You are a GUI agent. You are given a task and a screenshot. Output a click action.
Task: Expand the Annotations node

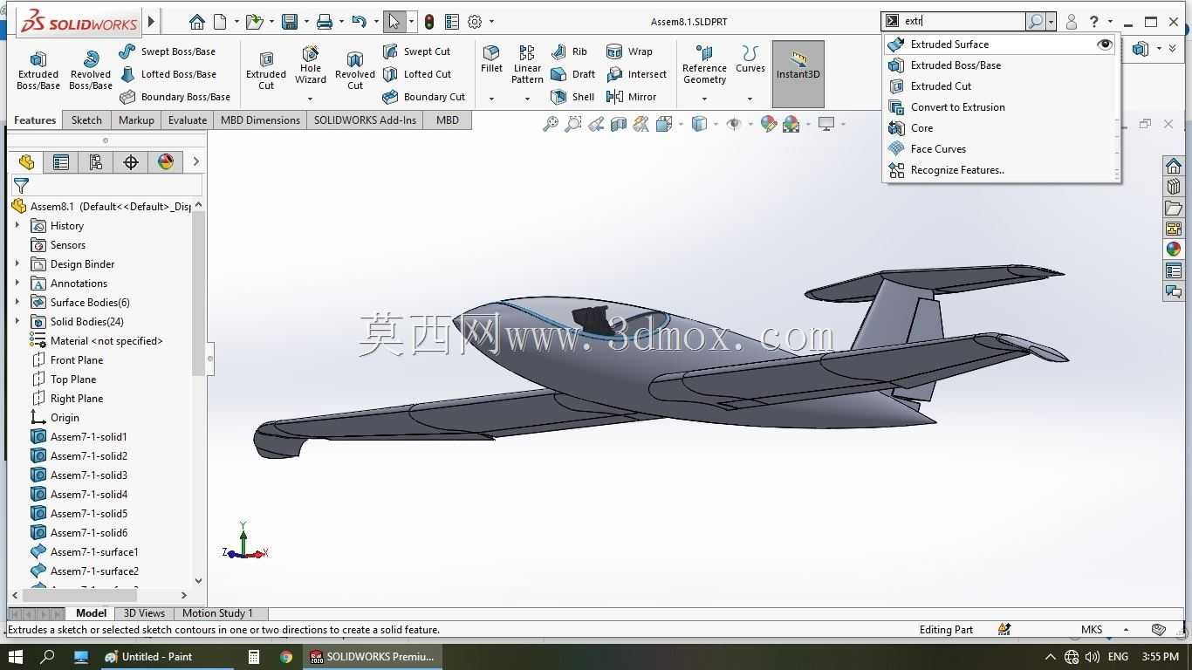(x=17, y=284)
